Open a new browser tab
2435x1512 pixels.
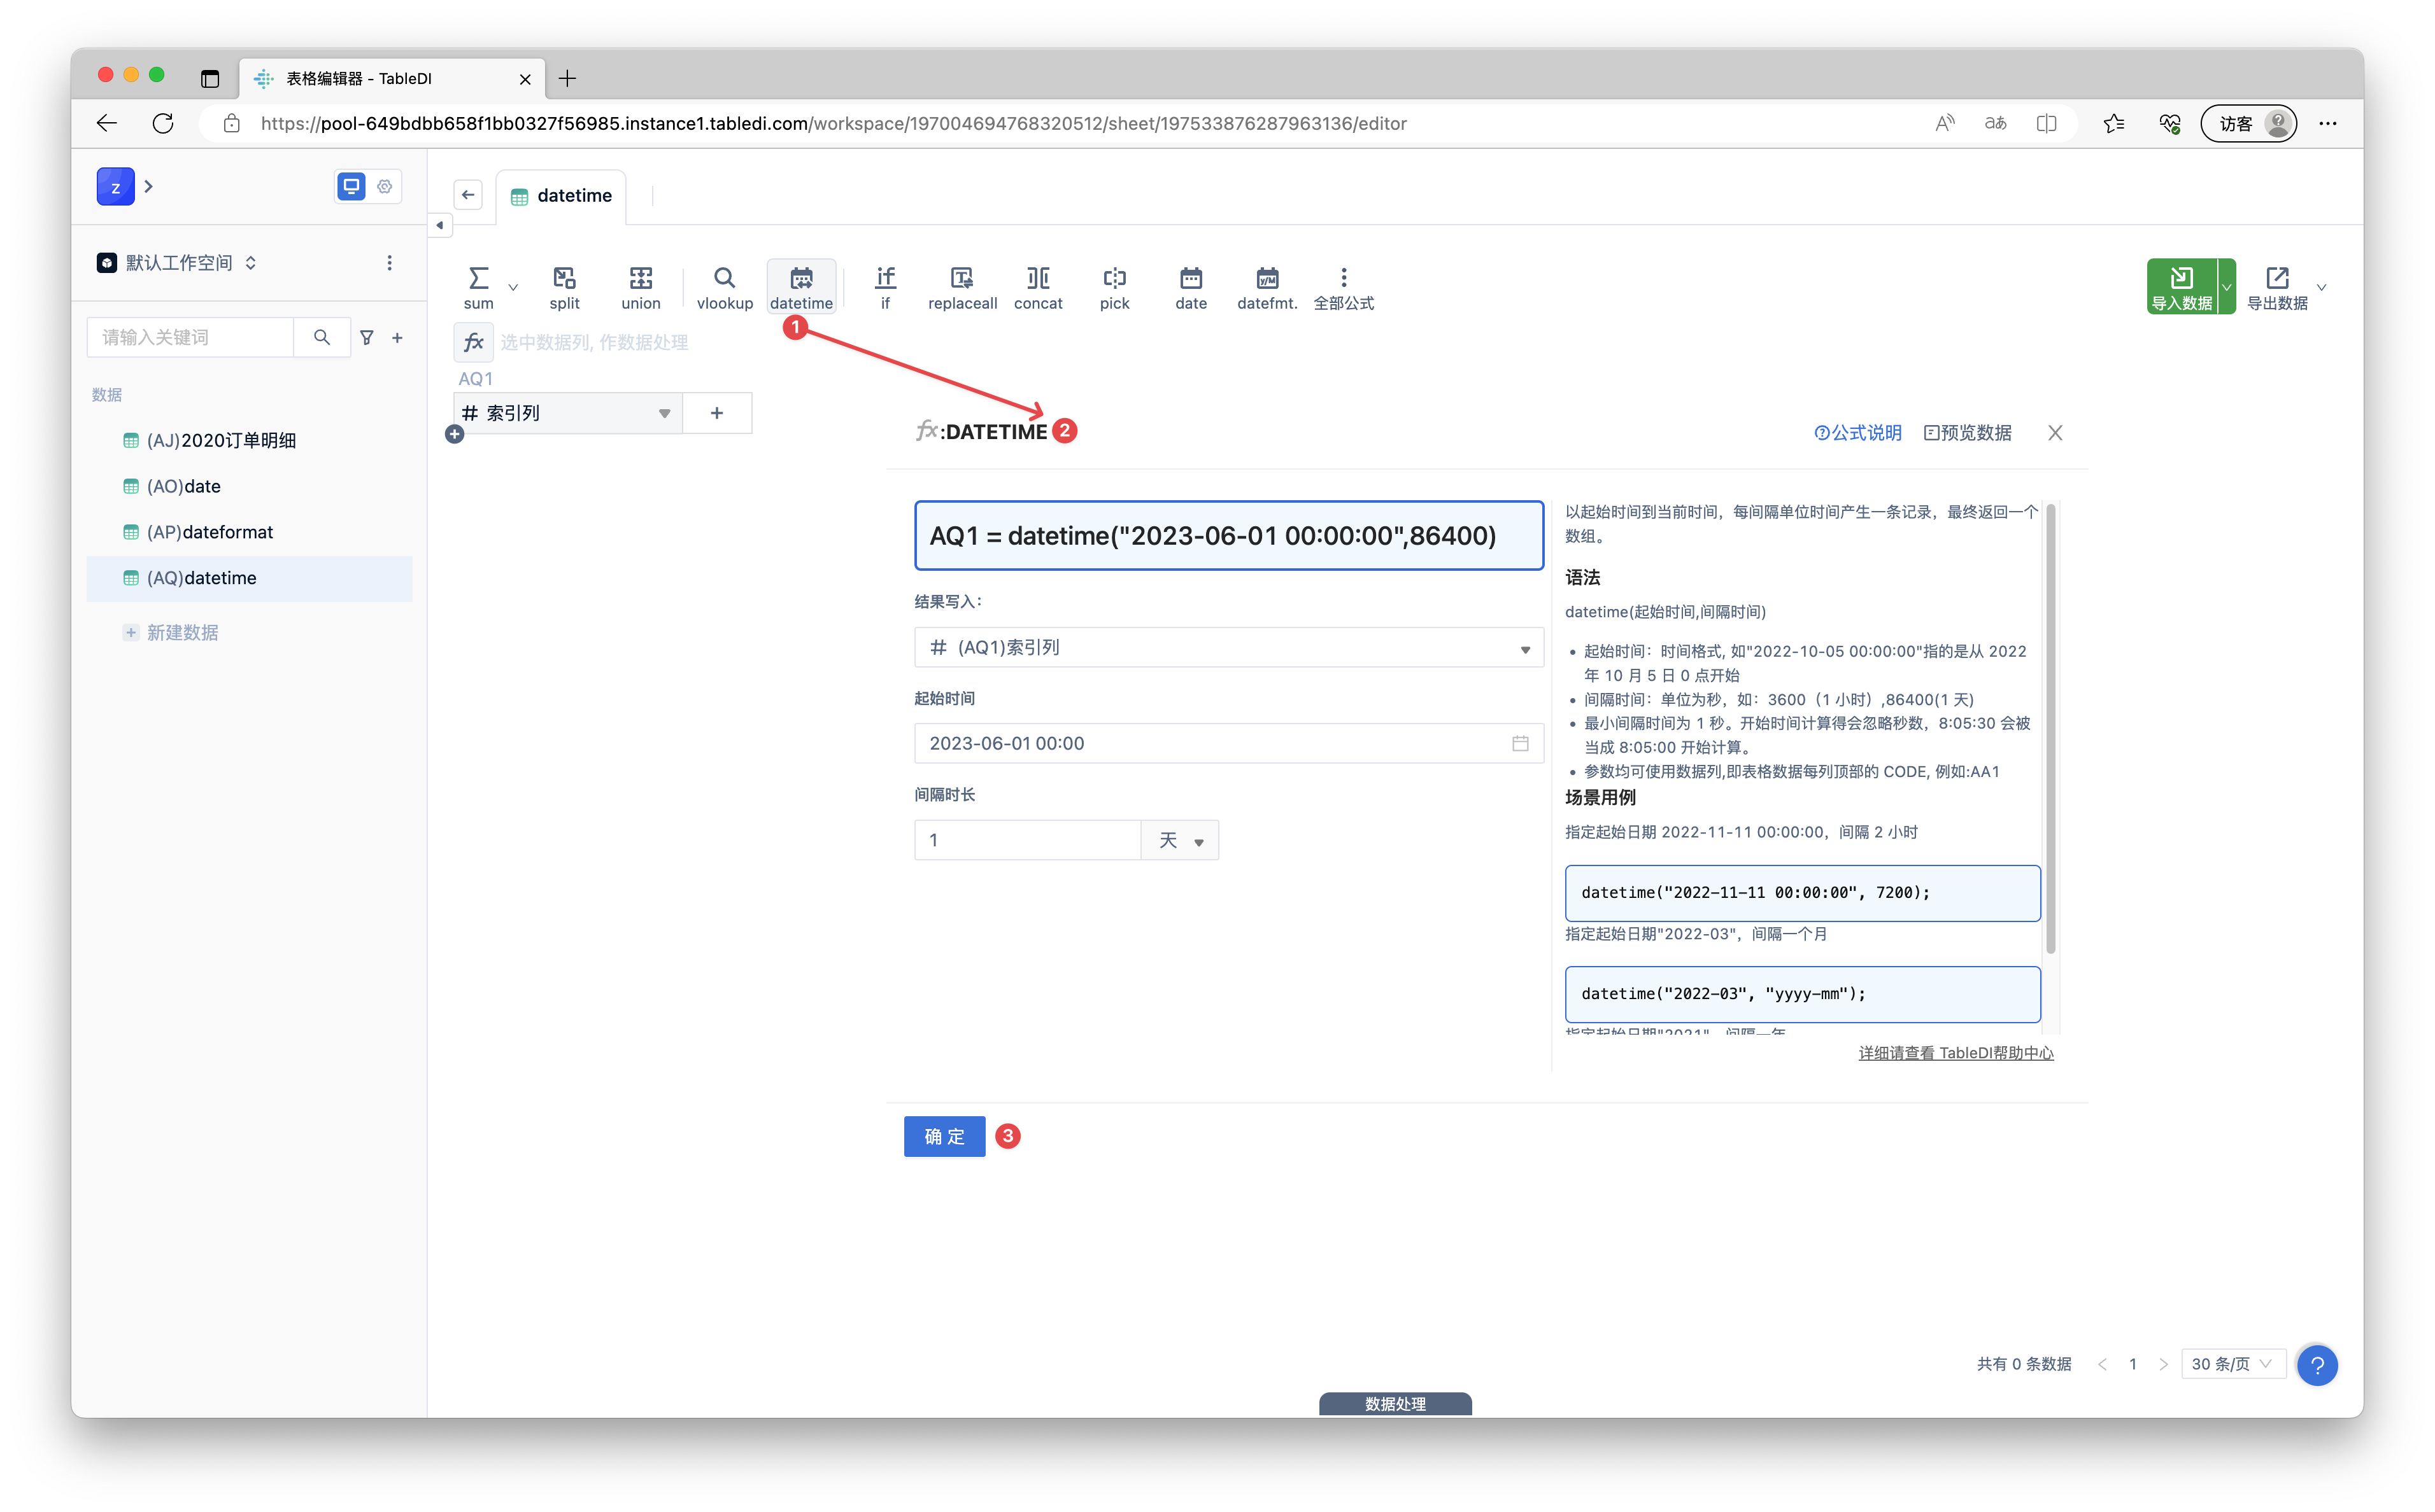[x=567, y=78]
